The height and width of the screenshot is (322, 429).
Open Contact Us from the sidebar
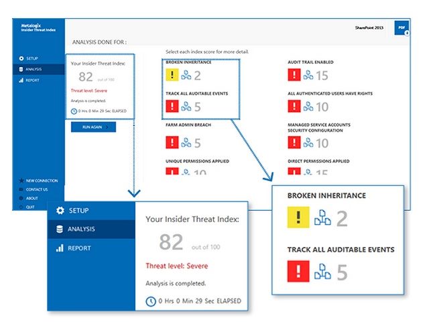point(33,189)
